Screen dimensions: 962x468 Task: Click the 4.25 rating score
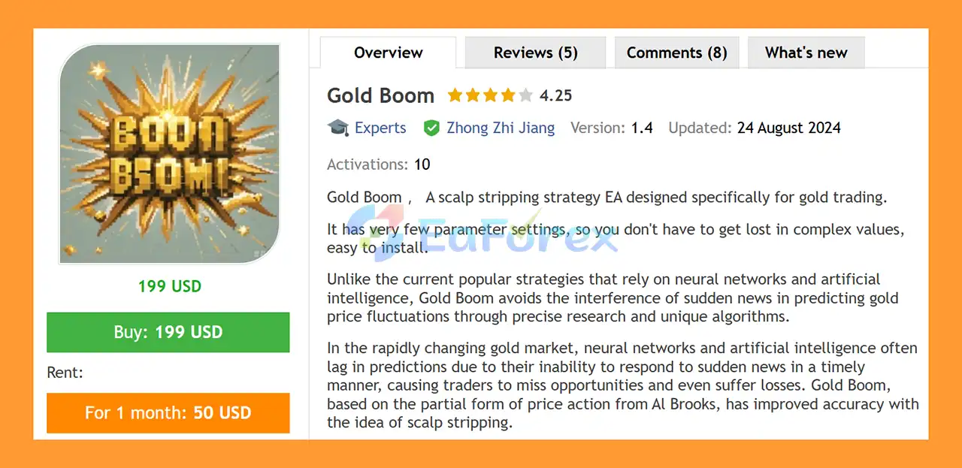point(555,95)
